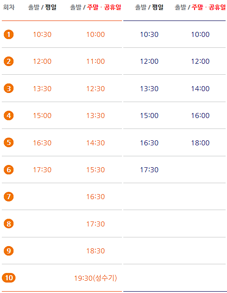227x293 pixels.
Task: Select the orange 10:30 weekday departure
Action: pos(42,34)
